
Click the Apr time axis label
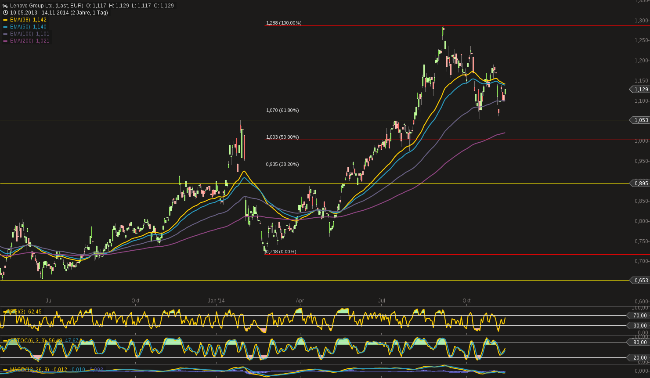click(300, 301)
